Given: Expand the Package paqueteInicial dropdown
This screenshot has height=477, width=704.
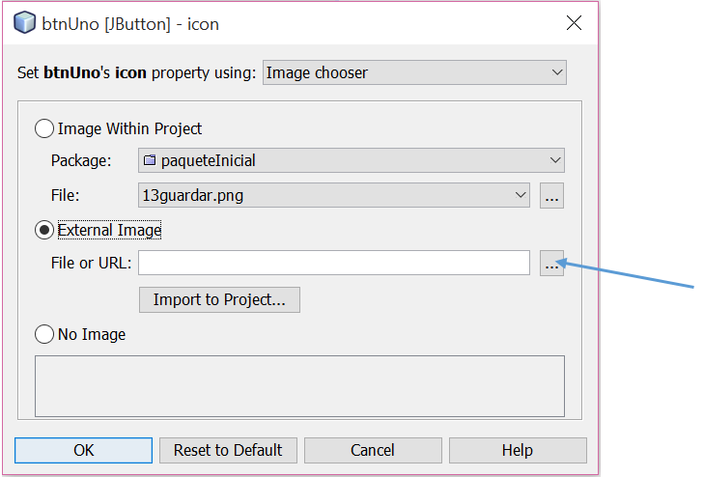Looking at the screenshot, I should point(352,160).
